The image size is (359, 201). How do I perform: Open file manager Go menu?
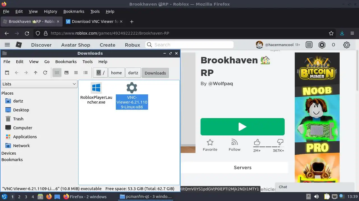[47, 61]
